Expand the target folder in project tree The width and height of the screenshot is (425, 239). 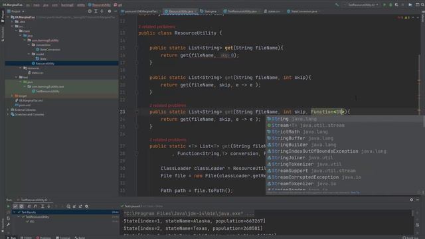click(12, 96)
